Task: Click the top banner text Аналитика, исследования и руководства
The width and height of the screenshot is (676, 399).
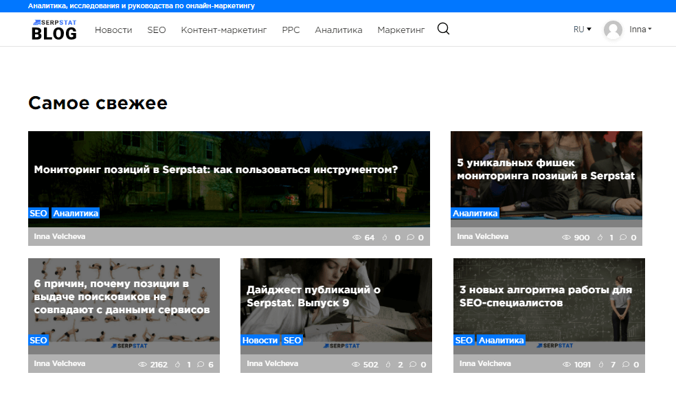Action: click(x=142, y=5)
